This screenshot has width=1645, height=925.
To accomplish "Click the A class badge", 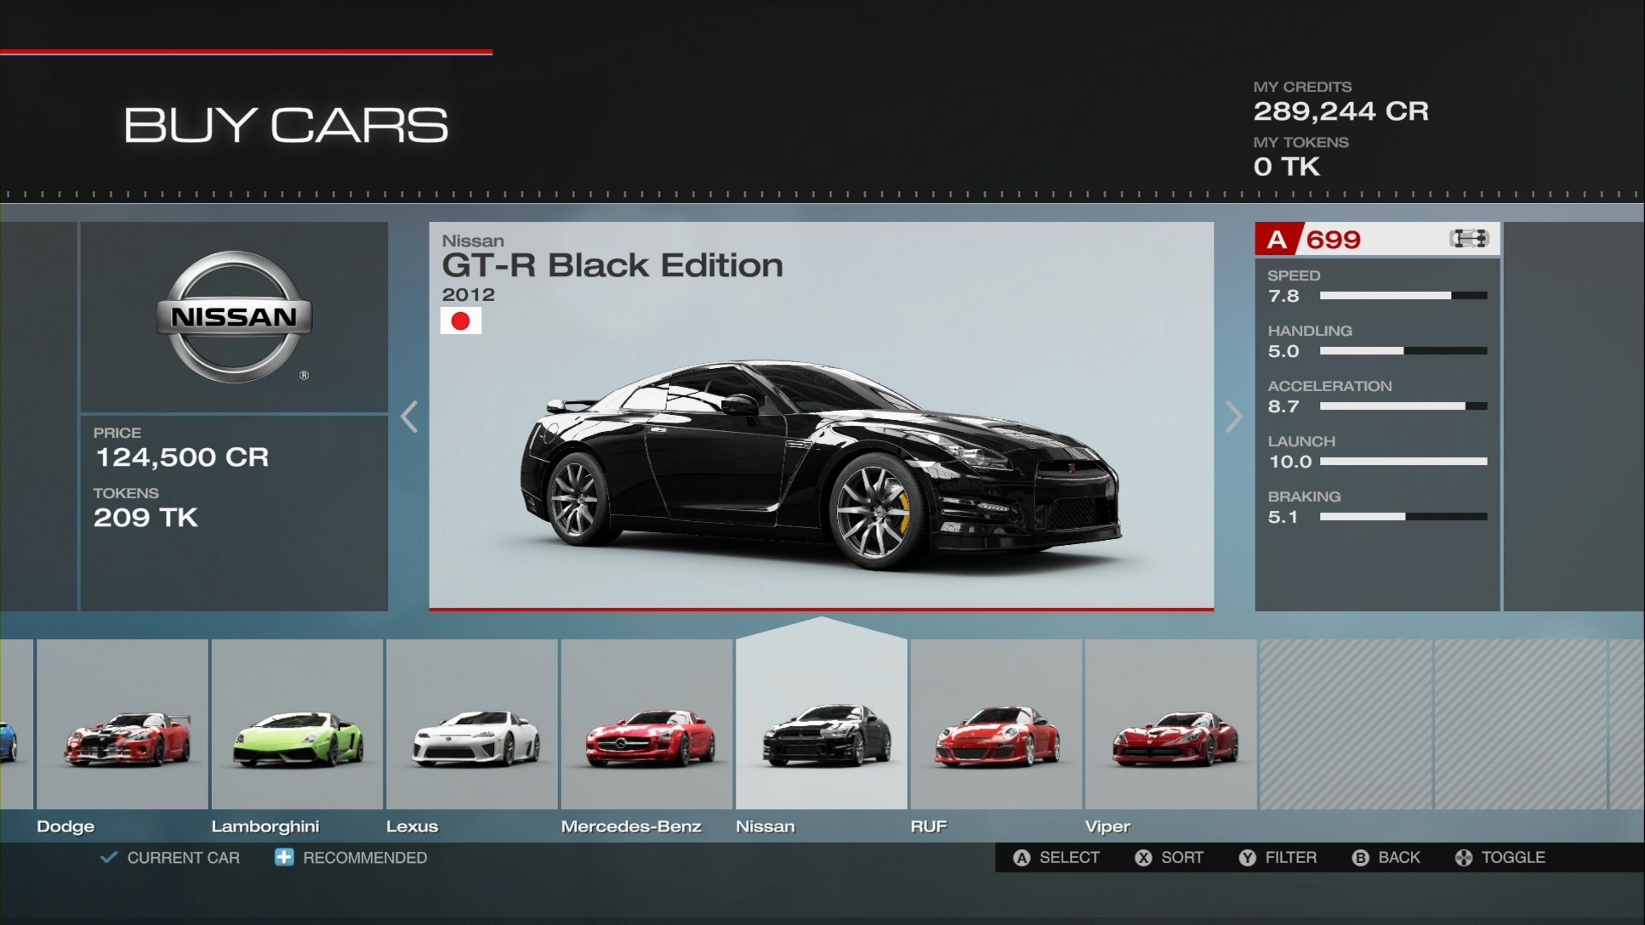I will 1277,239.
